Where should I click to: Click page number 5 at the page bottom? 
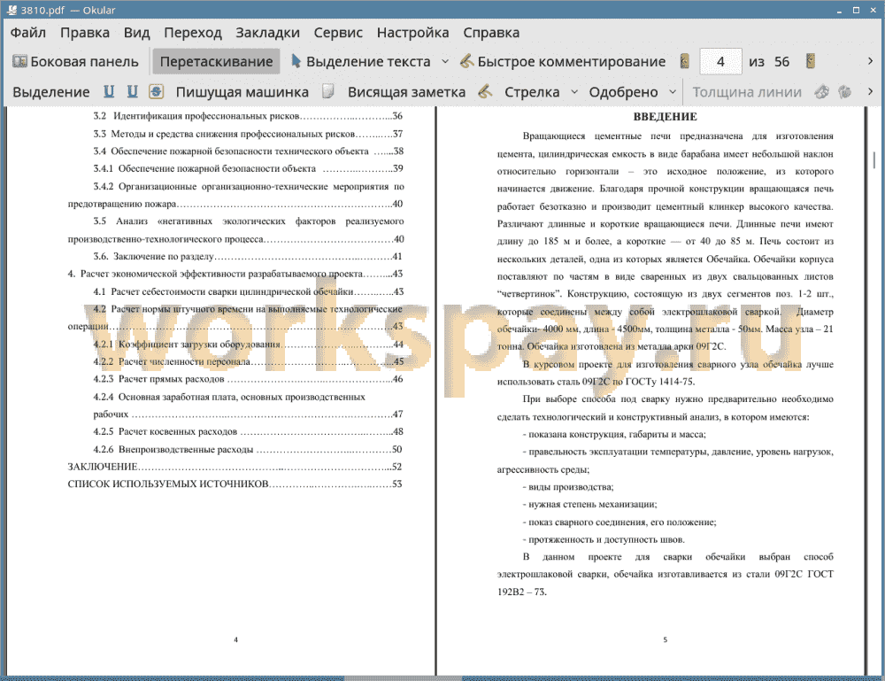(665, 639)
